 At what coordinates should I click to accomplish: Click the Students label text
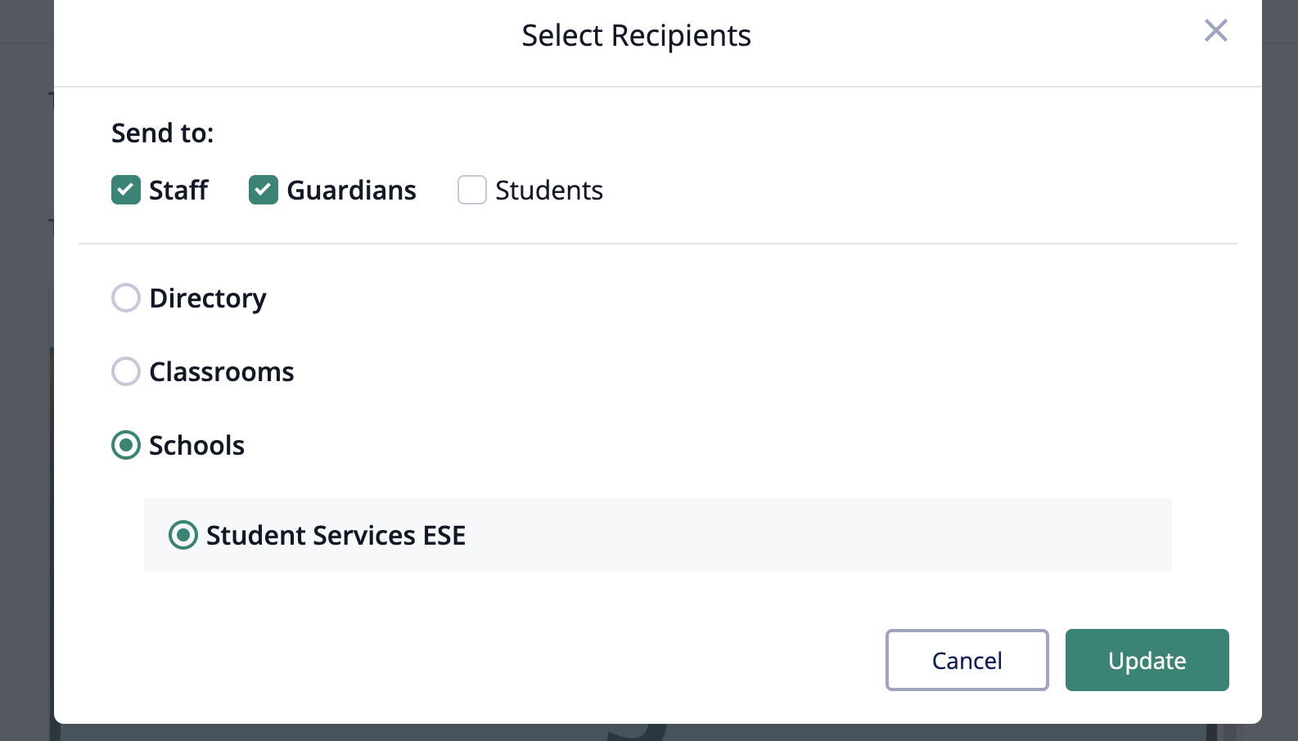click(549, 190)
